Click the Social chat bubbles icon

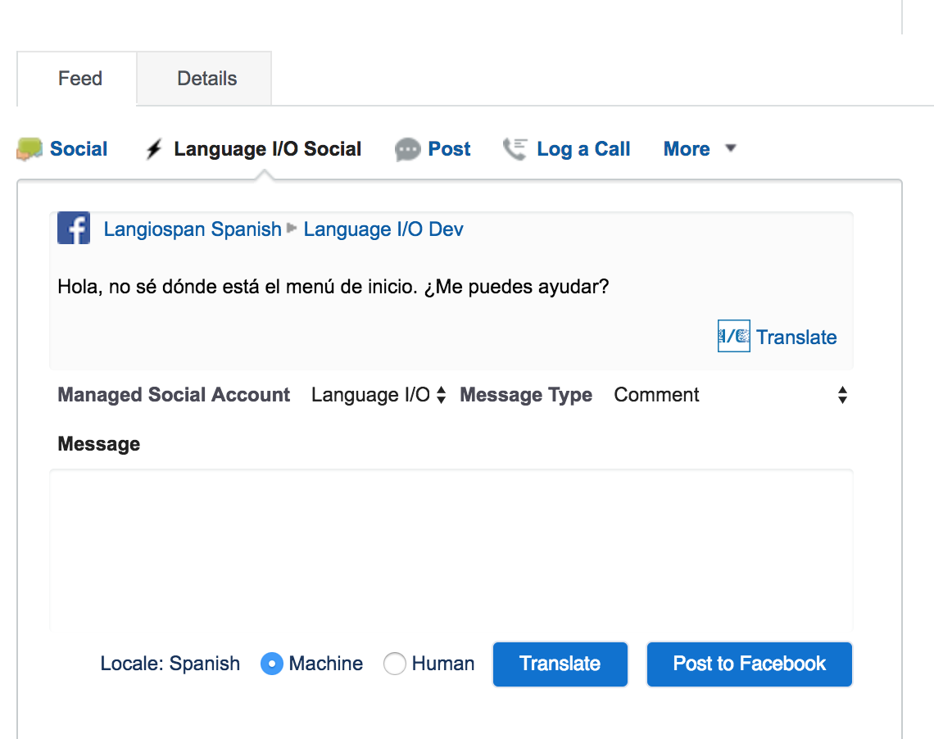(x=29, y=149)
